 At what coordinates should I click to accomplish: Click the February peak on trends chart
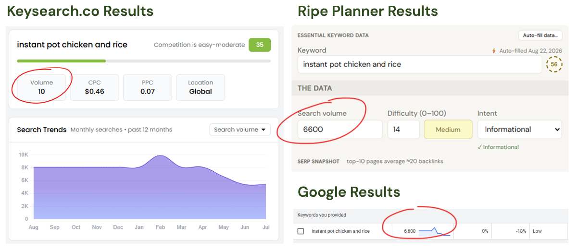160,156
